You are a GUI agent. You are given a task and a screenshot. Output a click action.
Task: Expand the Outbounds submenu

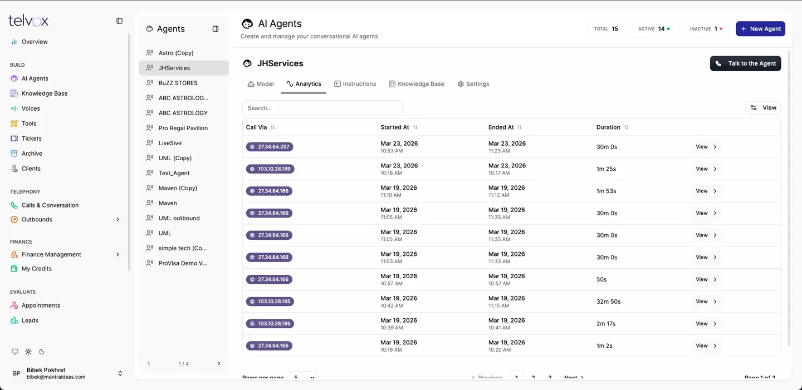click(x=118, y=220)
